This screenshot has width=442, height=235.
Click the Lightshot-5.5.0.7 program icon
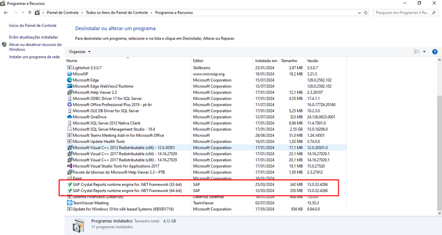70,68
